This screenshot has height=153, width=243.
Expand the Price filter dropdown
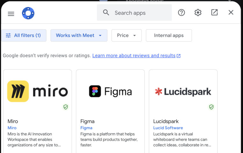(127, 35)
